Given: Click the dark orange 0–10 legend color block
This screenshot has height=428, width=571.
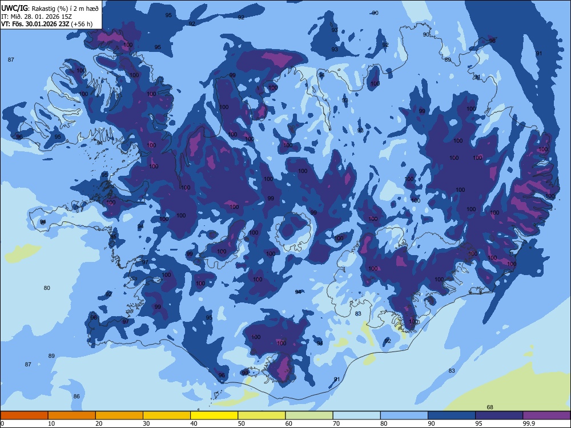Looking at the screenshot, I should [x=24, y=415].
